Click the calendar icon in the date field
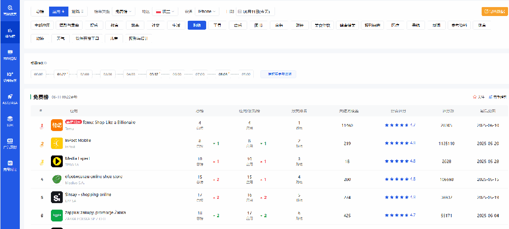 point(240,11)
